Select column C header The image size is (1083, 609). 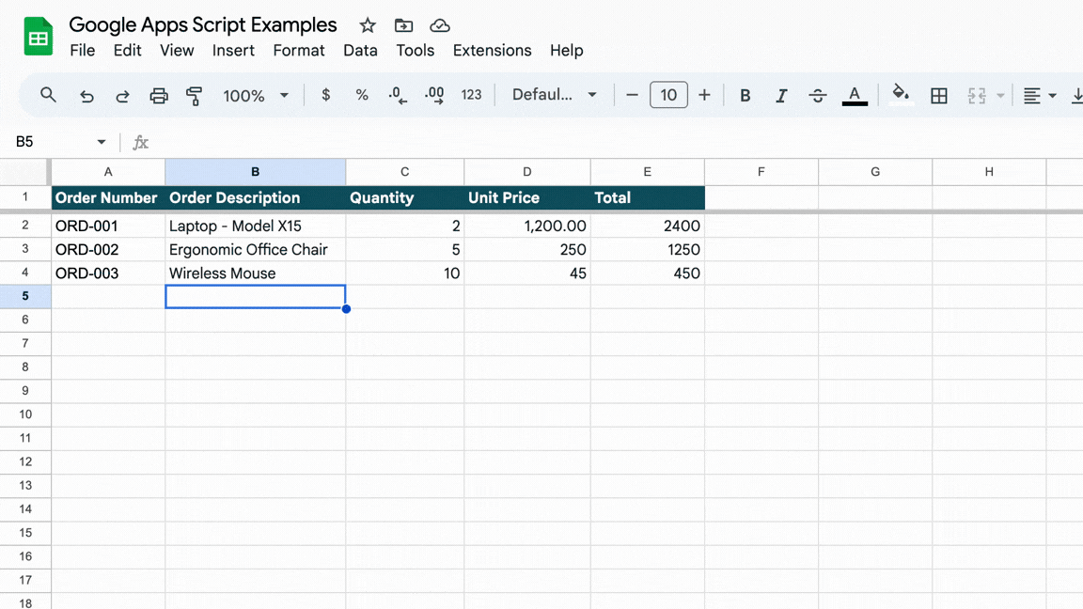(405, 172)
